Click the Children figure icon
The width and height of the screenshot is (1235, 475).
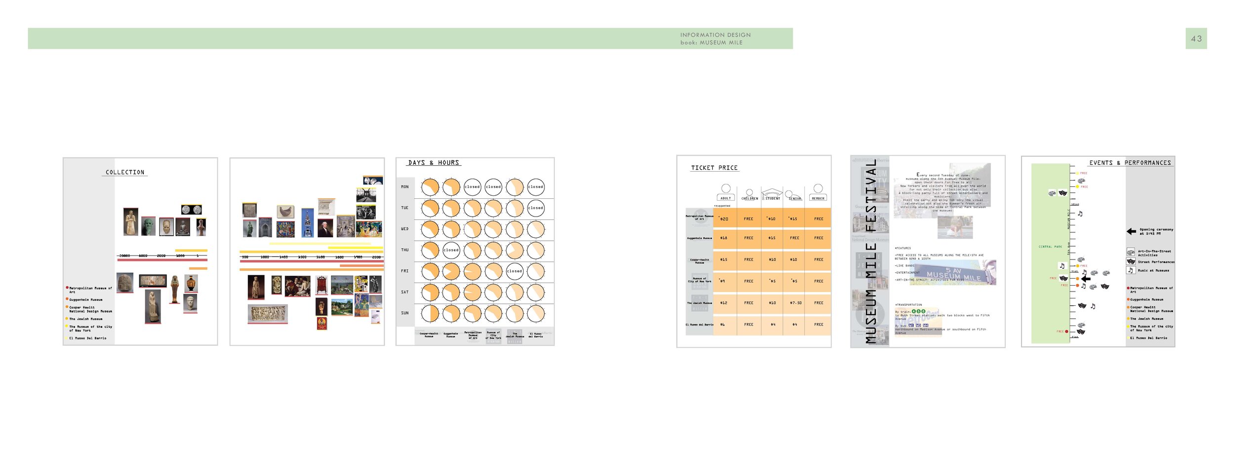pyautogui.click(x=749, y=194)
